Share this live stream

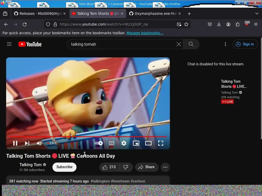147,167
